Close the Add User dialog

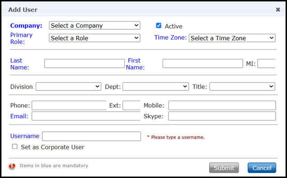coord(278,9)
